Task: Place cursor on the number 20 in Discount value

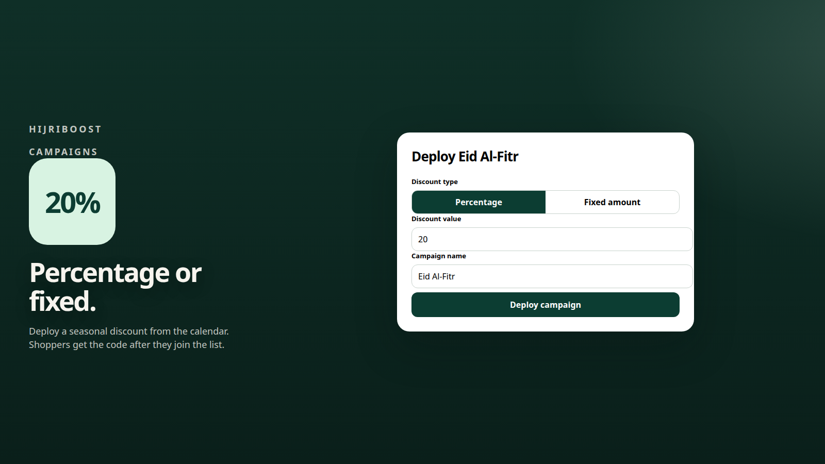Action: coord(423,239)
